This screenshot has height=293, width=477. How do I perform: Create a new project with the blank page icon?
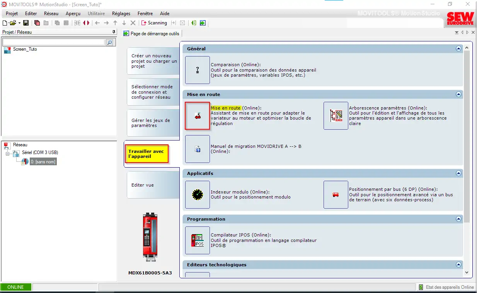[5, 23]
